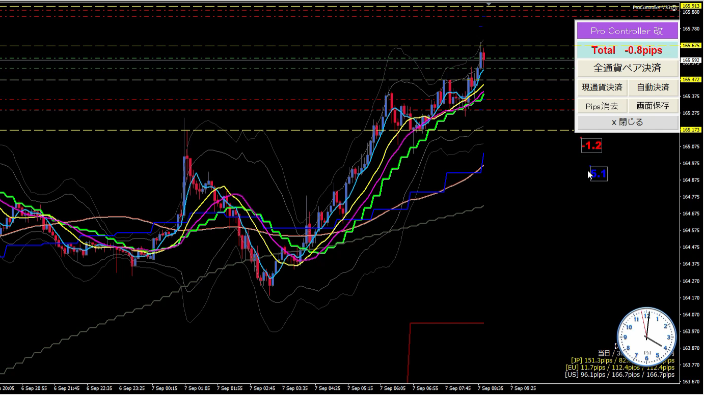This screenshot has height=395, width=704.
Task: Click the 現通貨決済 button
Action: click(602, 87)
